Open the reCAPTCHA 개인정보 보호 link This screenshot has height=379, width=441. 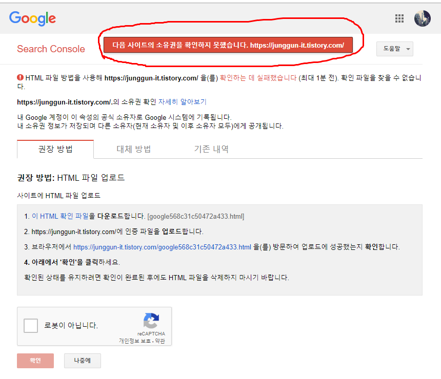pos(135,341)
